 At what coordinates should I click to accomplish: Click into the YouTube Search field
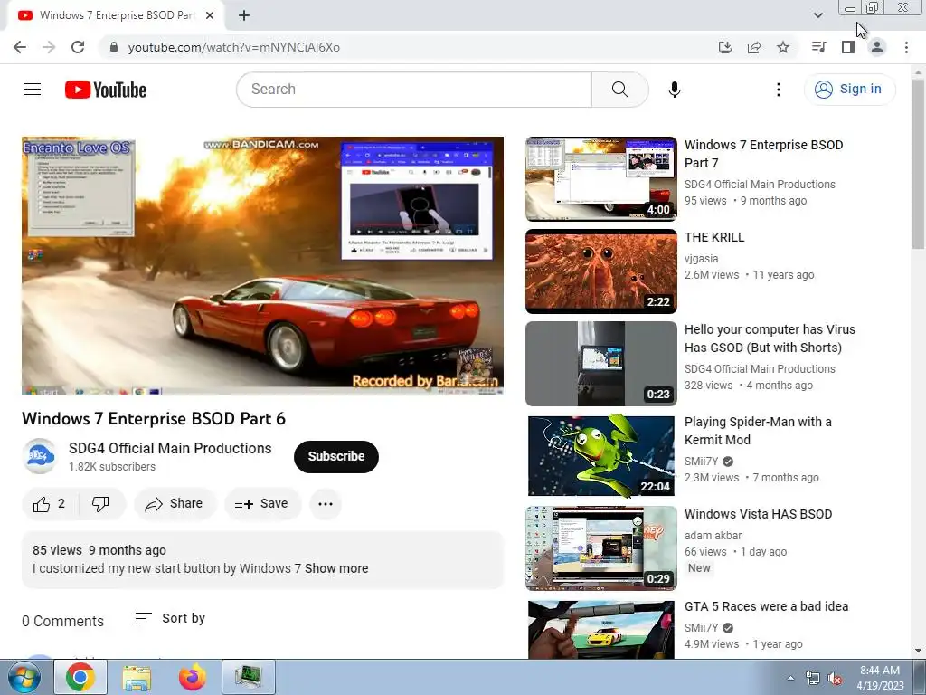pyautogui.click(x=414, y=90)
